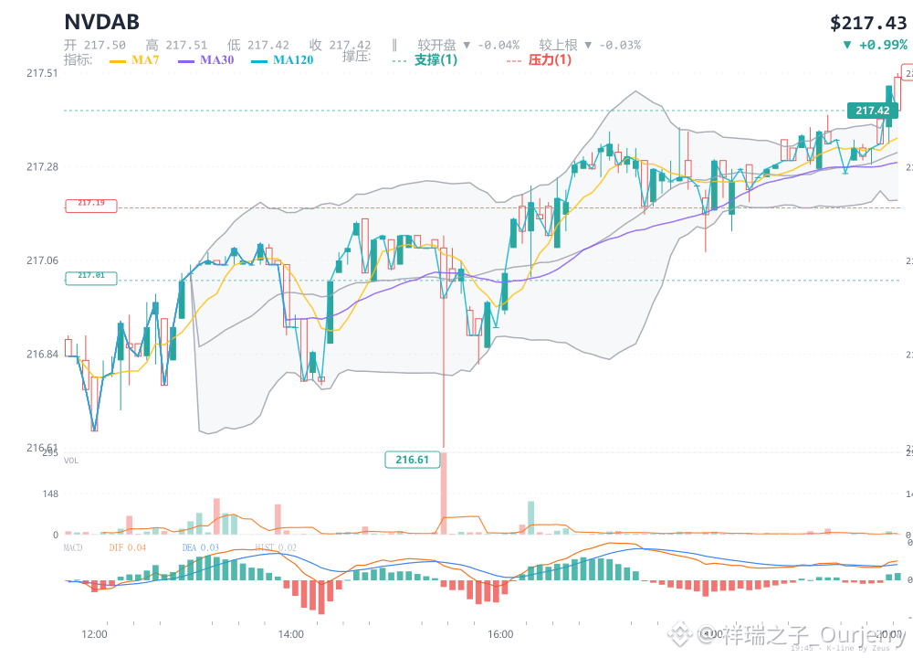Click the high price 217.51 value

click(x=186, y=46)
